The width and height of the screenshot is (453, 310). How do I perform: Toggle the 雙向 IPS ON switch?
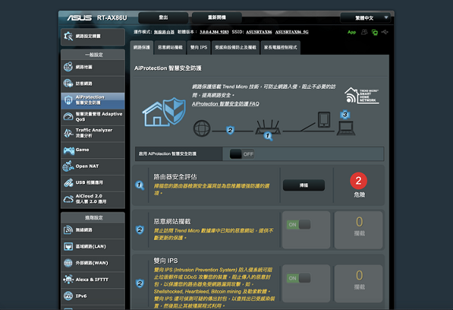coord(298,279)
